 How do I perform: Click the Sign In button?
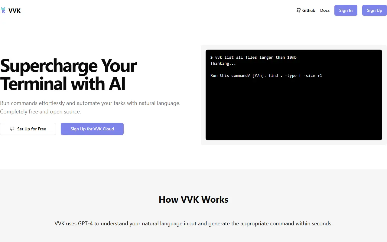tap(346, 10)
